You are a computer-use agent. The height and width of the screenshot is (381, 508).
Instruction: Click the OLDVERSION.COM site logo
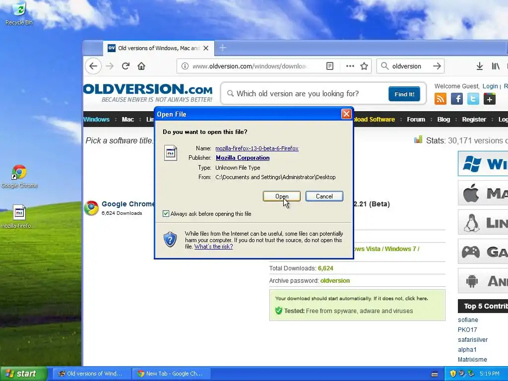point(148,93)
